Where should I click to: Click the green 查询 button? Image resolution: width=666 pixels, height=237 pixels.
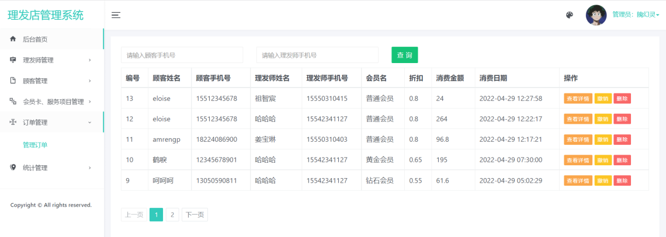(x=404, y=55)
